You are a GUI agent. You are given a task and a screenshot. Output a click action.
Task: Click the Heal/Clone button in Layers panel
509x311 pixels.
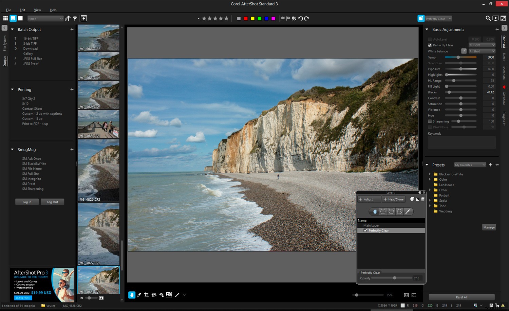393,199
